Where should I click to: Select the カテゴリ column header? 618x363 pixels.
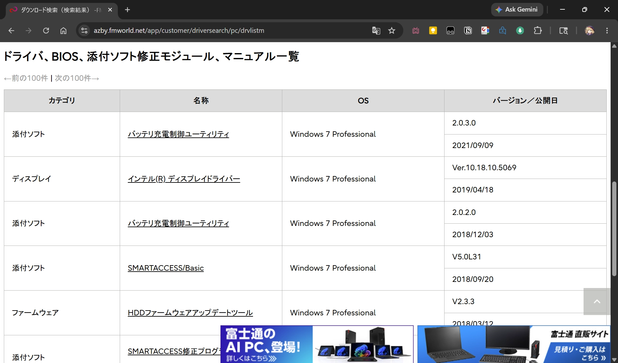[62, 101]
